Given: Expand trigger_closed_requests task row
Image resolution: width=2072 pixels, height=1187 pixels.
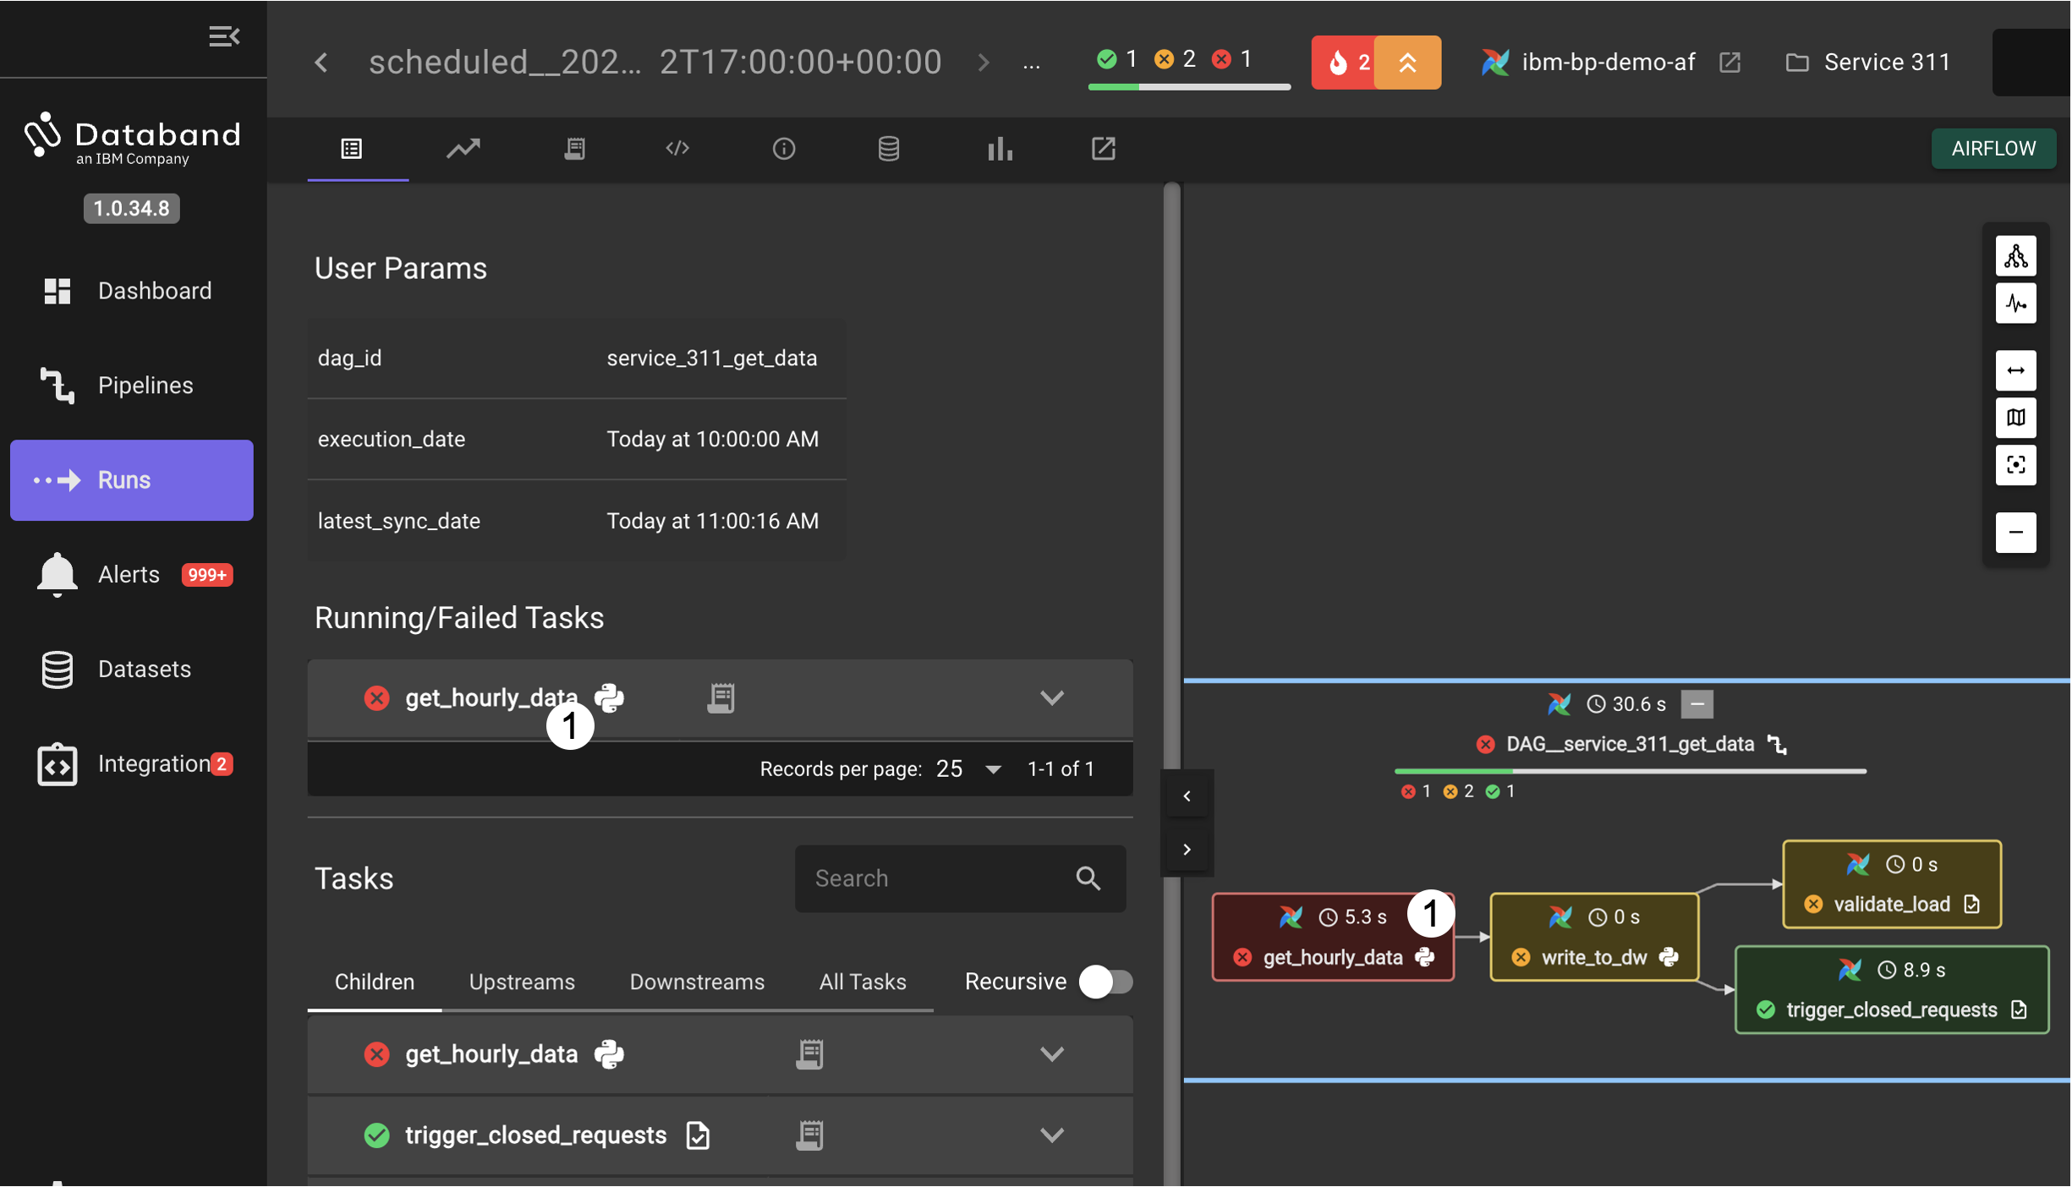Looking at the screenshot, I should [1051, 1135].
